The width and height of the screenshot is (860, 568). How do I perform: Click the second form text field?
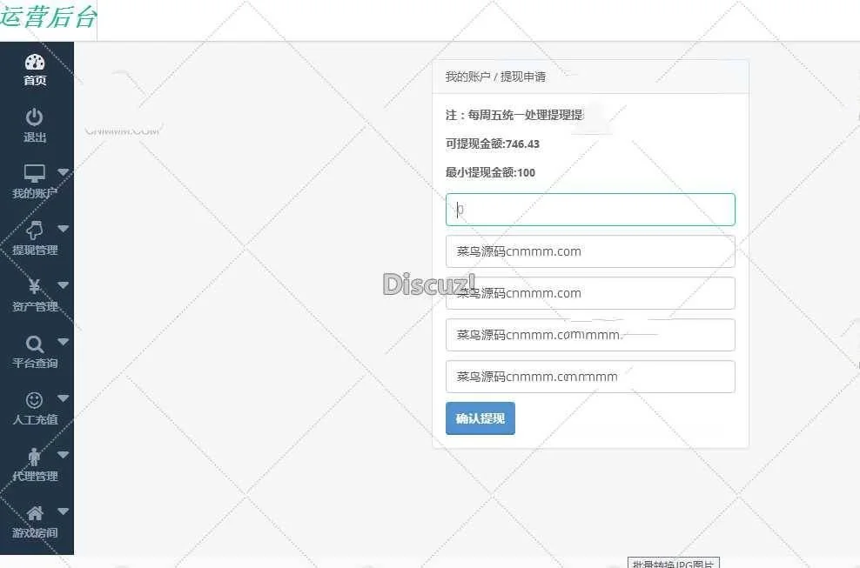tap(590, 251)
